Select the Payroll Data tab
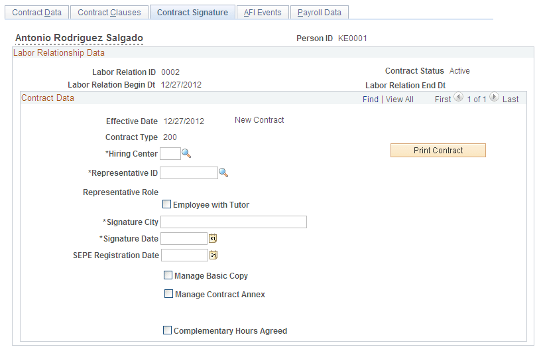The width and height of the screenshot is (541, 351). (x=320, y=13)
